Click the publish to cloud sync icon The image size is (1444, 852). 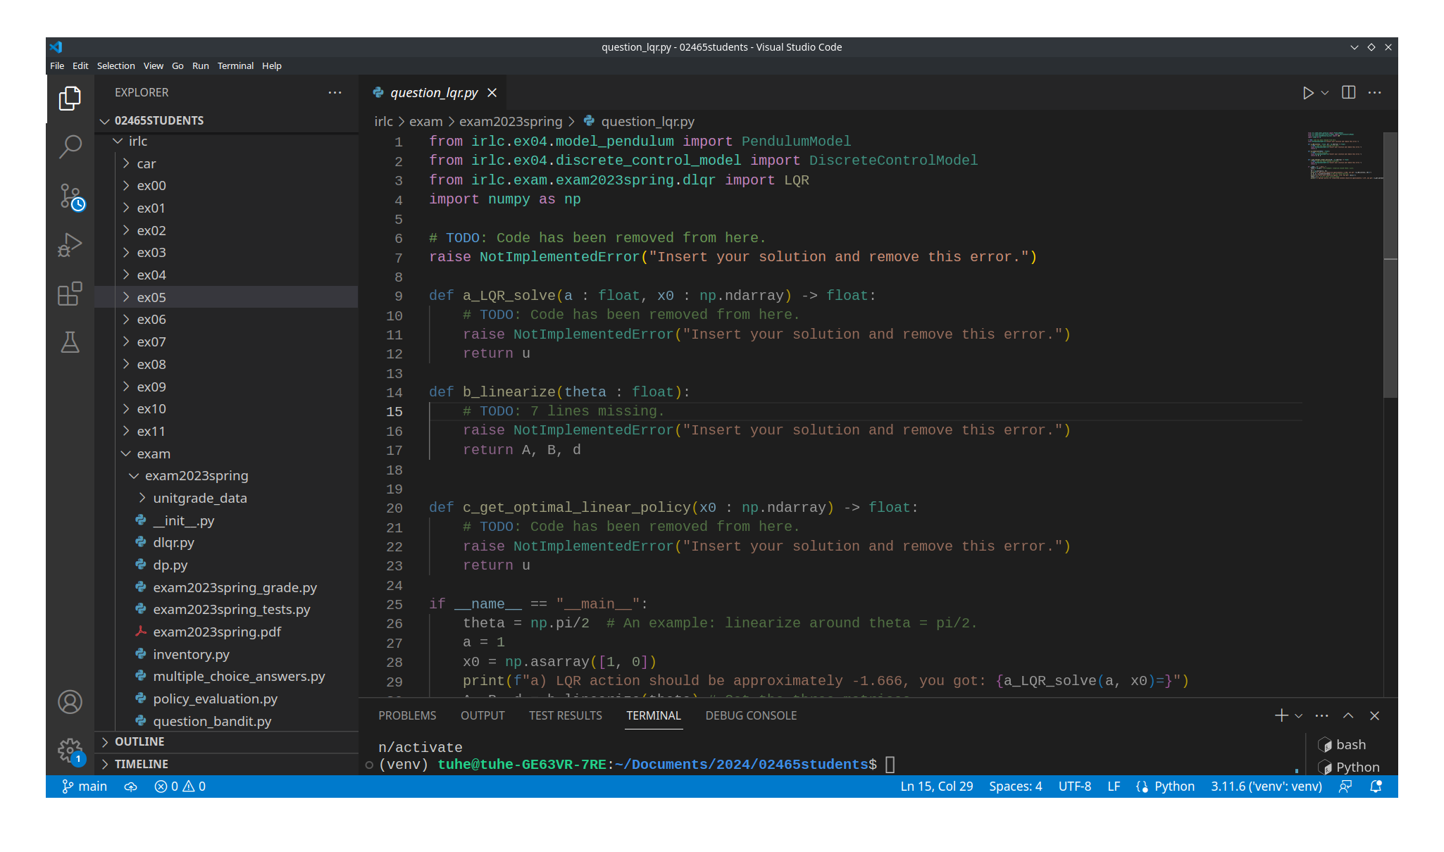130,787
